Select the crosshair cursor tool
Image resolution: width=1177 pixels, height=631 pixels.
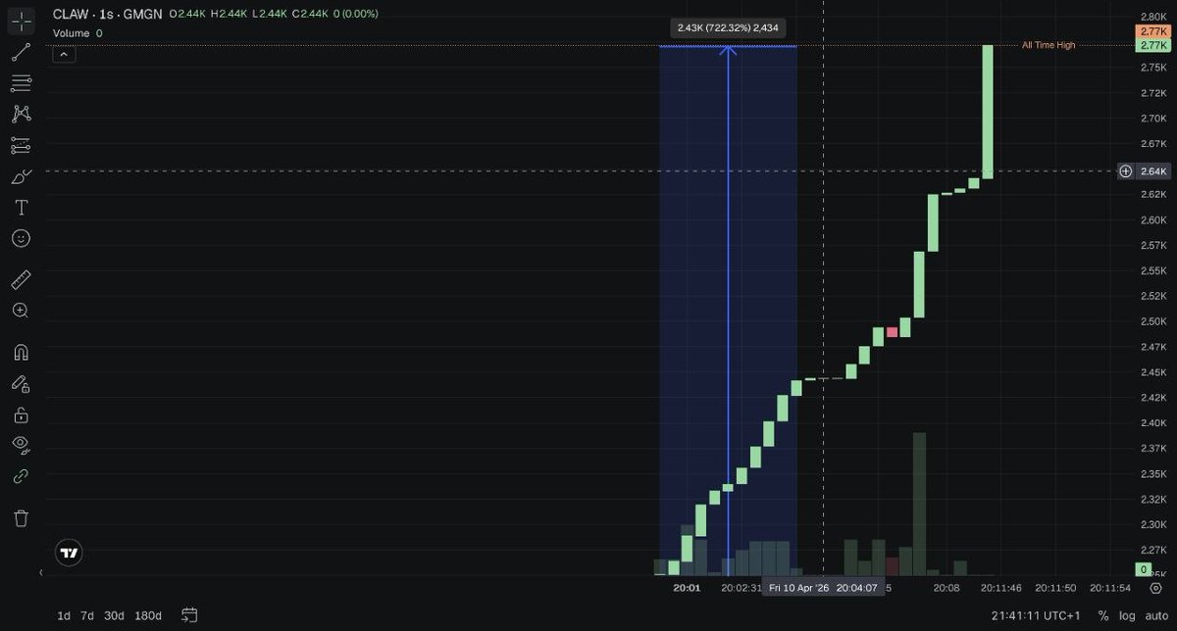point(22,21)
